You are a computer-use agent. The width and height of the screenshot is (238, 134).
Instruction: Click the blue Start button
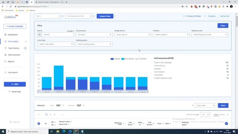point(223,105)
